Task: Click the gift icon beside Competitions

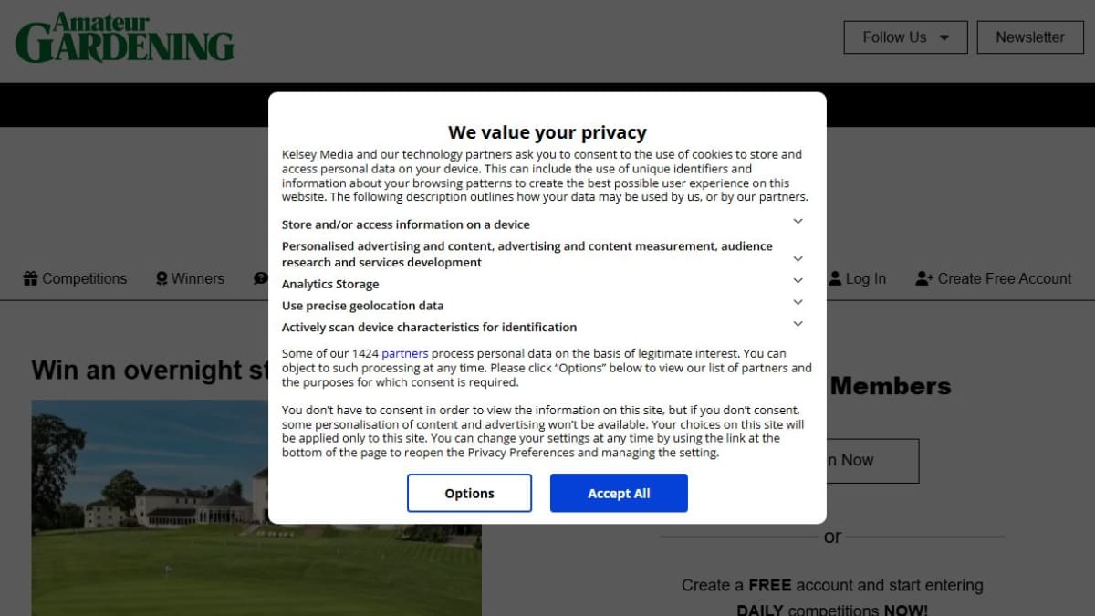Action: (x=31, y=278)
